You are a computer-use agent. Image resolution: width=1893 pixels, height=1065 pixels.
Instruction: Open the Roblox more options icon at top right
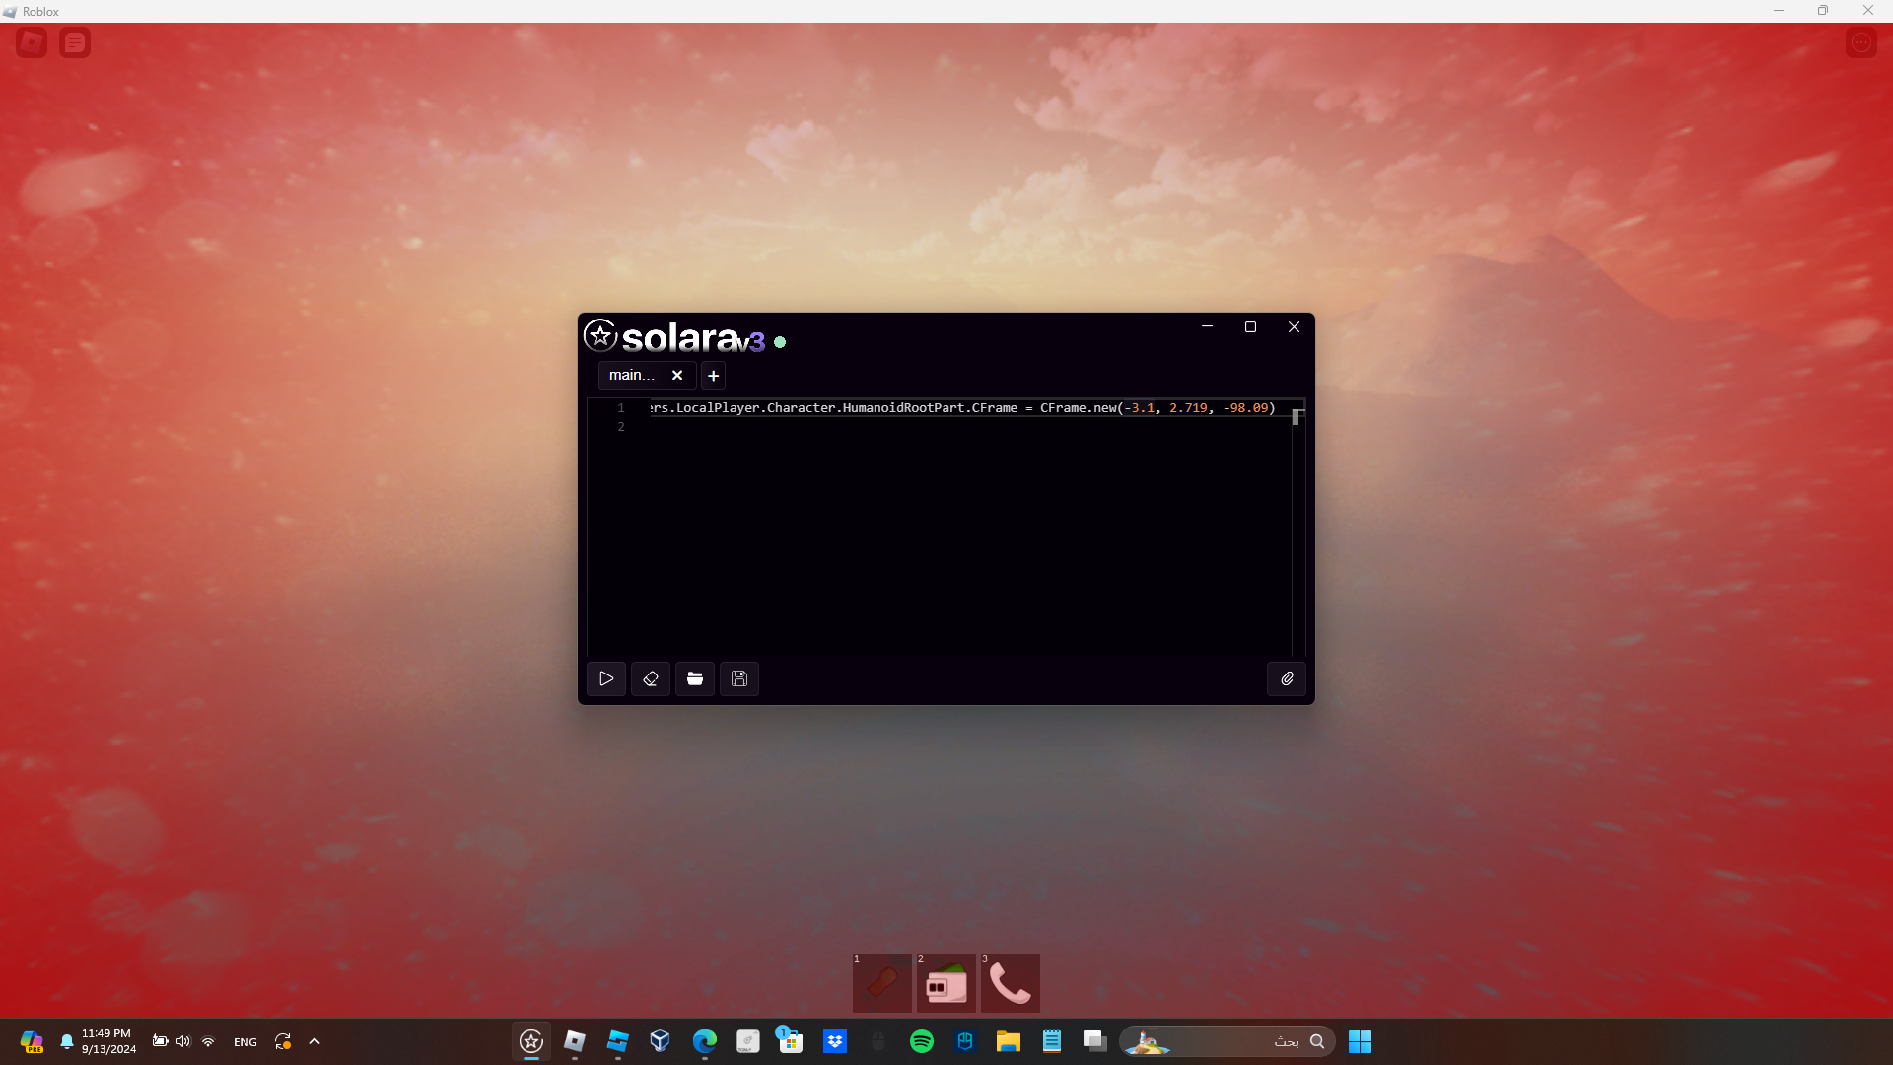1861,42
